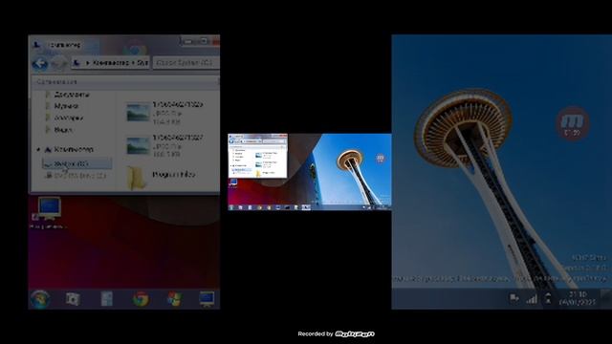Select the third library folder in navigation pane

[x=64, y=118]
